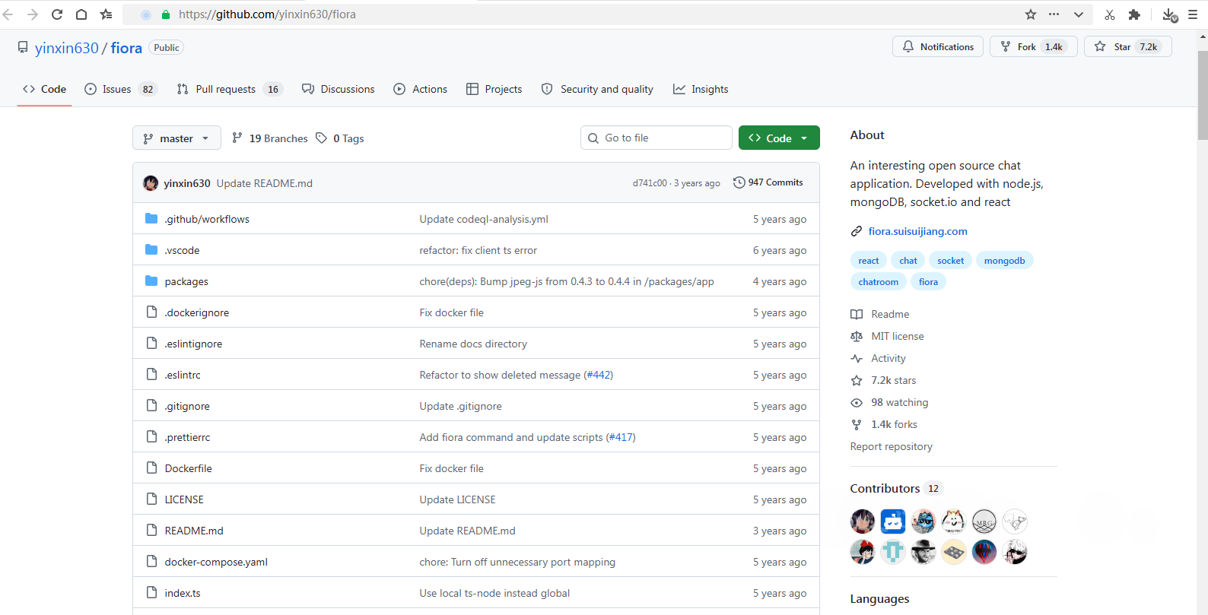Switch to the Pull requests tab
1208x615 pixels.
pos(229,89)
